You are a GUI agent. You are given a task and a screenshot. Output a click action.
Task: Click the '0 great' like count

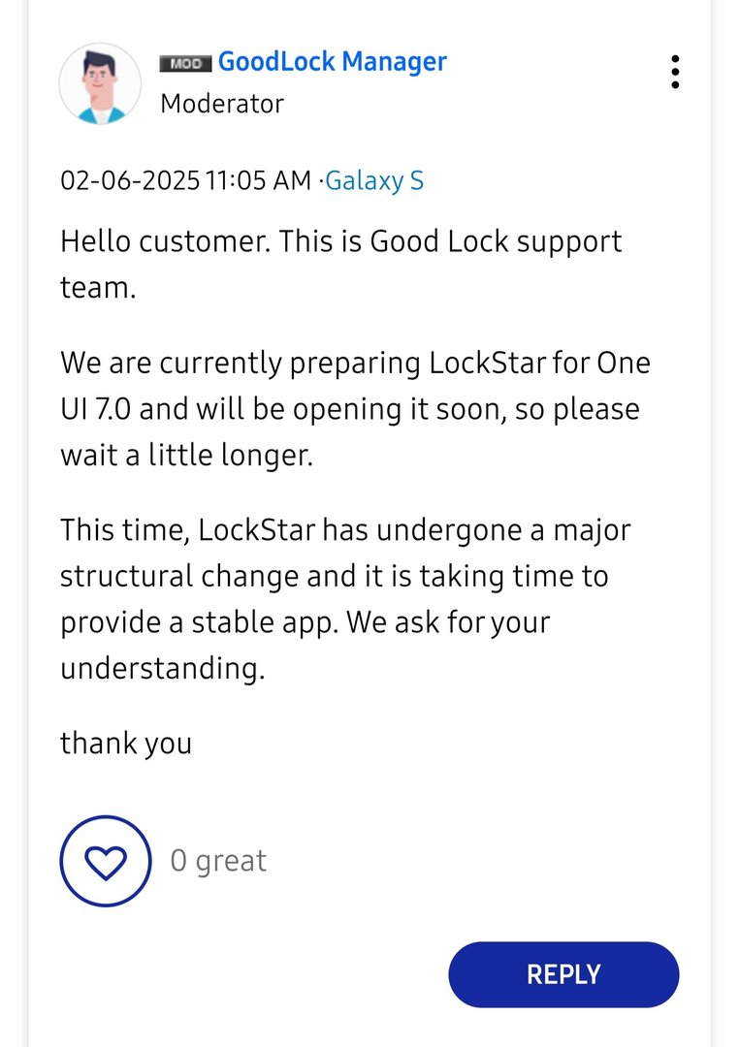coord(218,861)
